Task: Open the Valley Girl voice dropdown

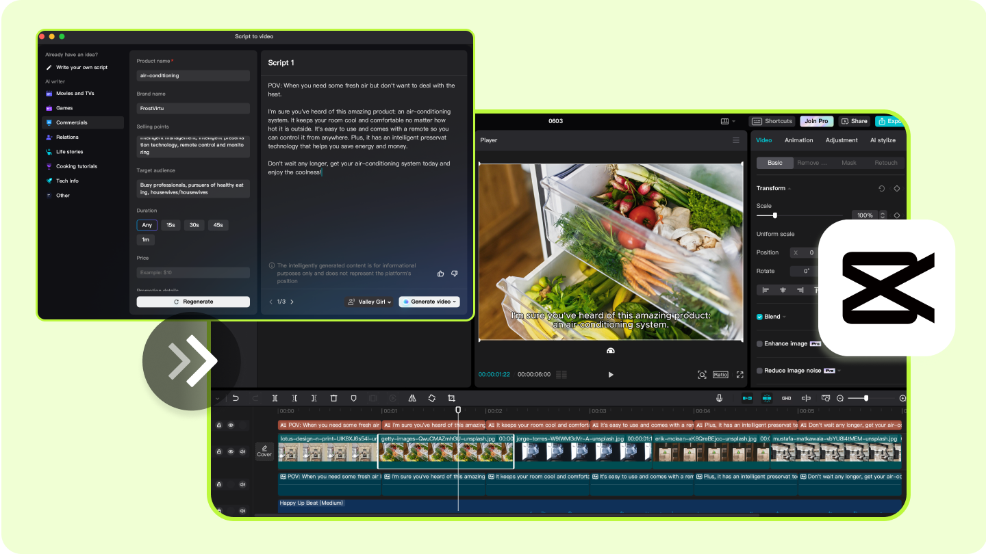Action: click(370, 302)
